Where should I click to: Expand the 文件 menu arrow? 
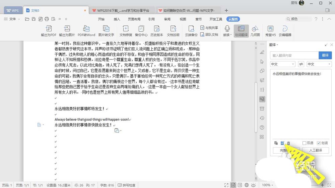pos(19,19)
